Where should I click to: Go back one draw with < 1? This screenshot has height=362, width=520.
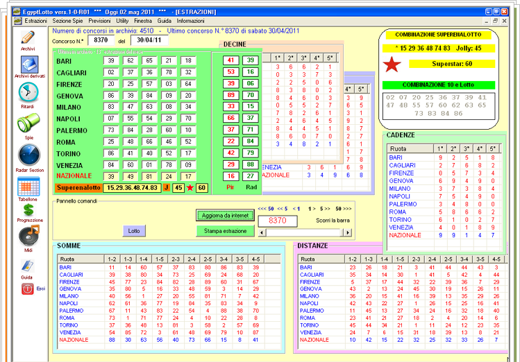point(296,209)
